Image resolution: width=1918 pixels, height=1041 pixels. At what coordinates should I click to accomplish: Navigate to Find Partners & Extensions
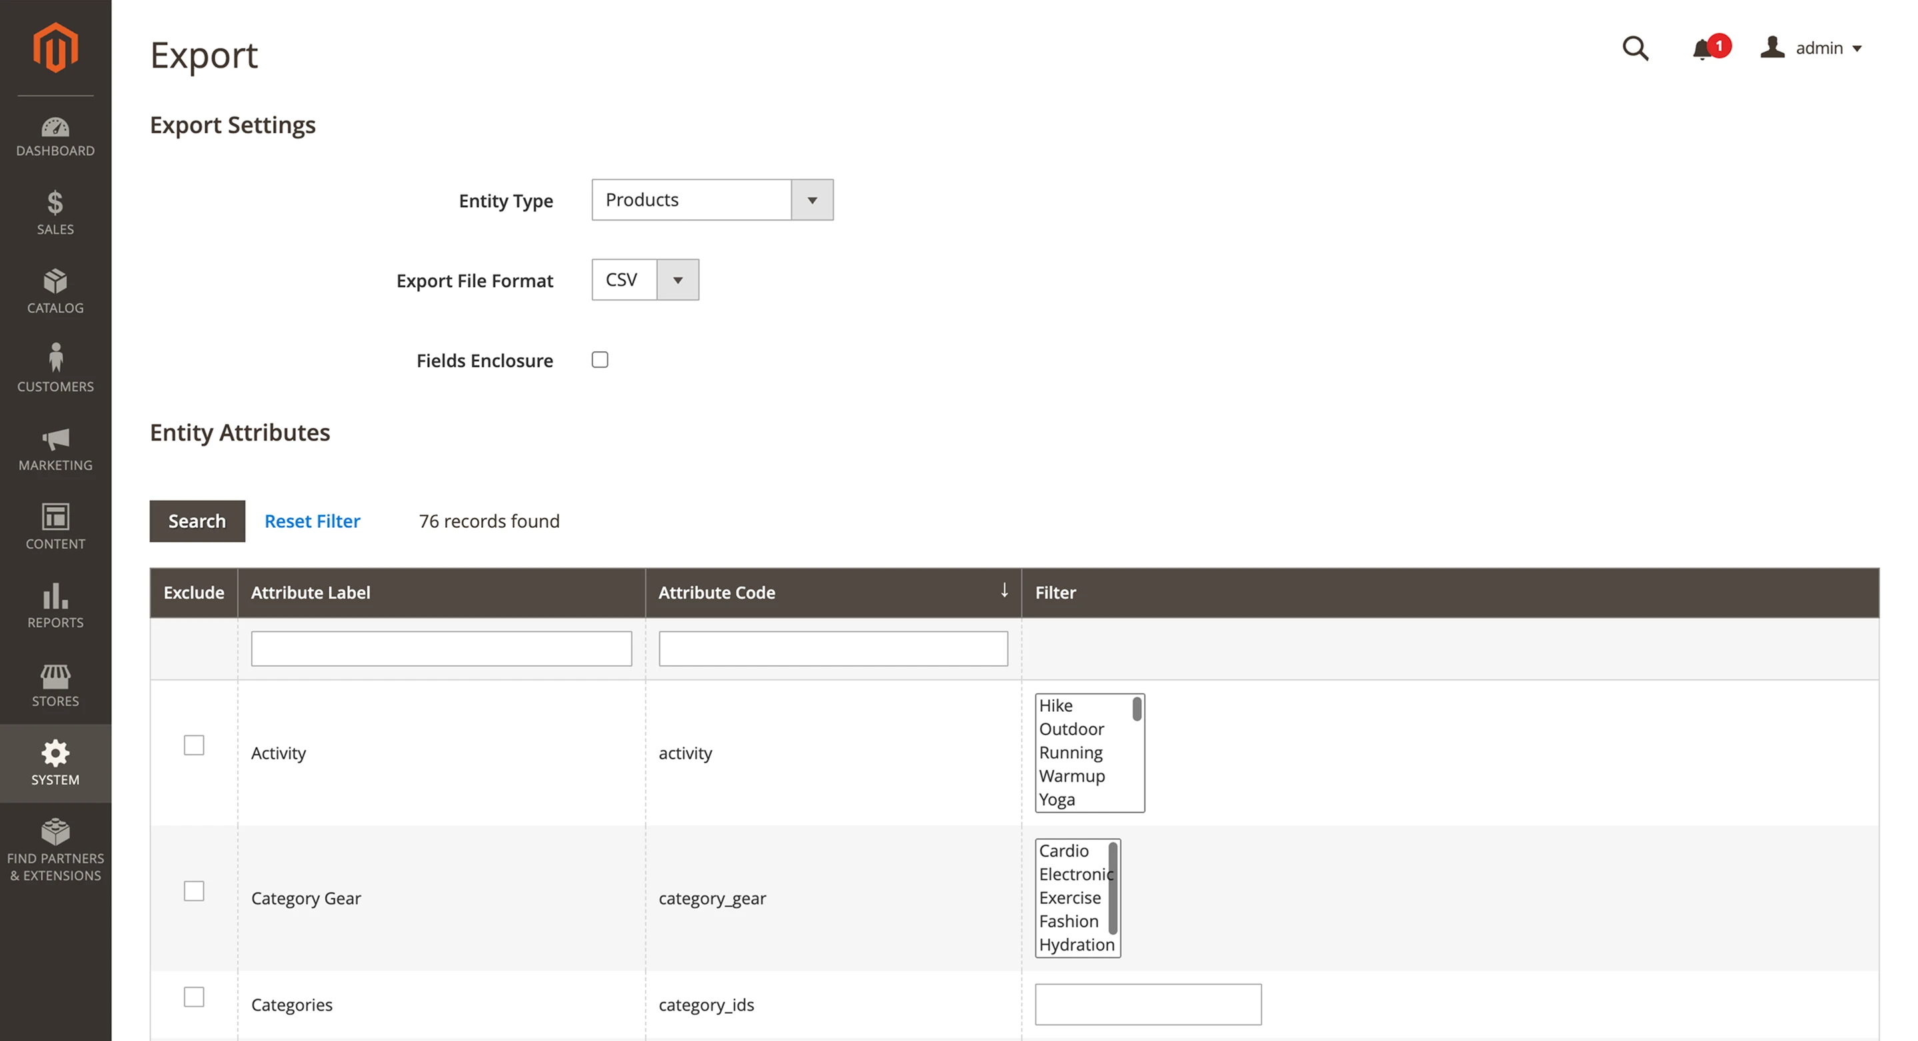55,849
